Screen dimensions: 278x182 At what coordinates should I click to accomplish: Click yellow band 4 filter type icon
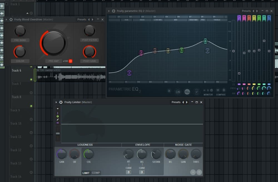click(254, 18)
